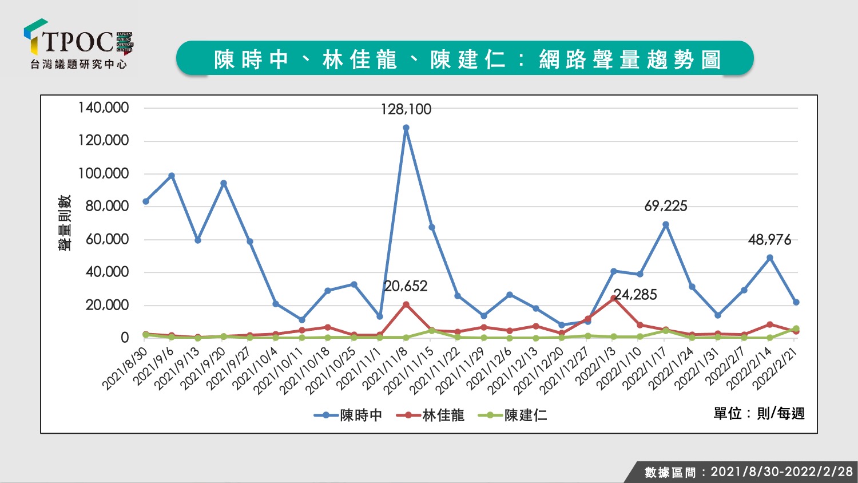Select the 陳建仁 green legend marker
Image resolution: width=858 pixels, height=483 pixels.
[490, 415]
